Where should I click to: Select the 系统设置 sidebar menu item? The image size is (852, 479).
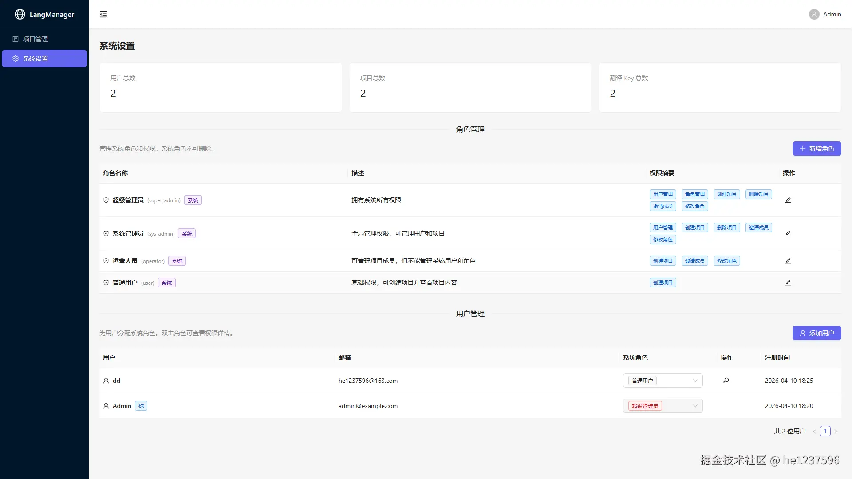coord(44,59)
